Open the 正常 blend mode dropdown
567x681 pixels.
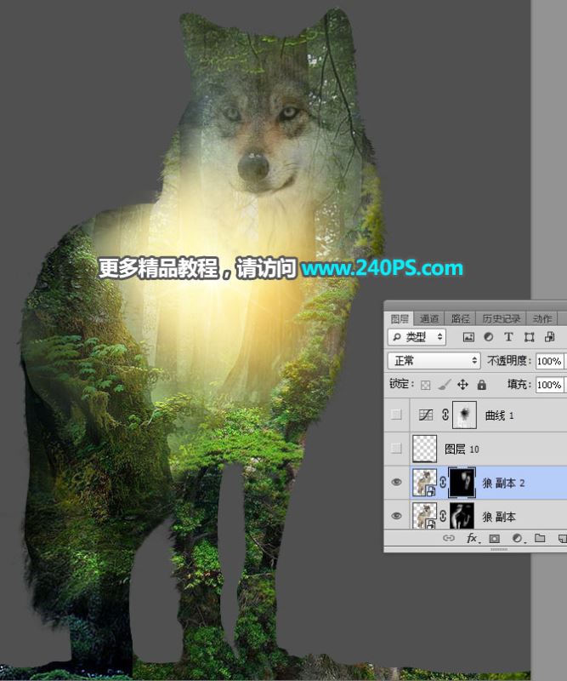pyautogui.click(x=434, y=361)
